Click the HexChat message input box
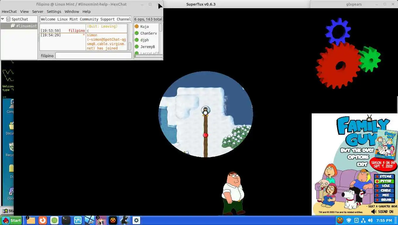Screen dimensions: 398x225 tap(93, 56)
